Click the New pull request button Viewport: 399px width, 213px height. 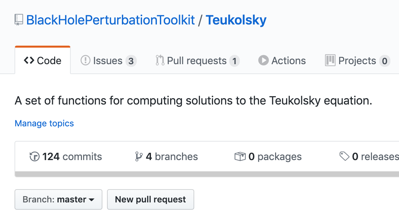(151, 199)
